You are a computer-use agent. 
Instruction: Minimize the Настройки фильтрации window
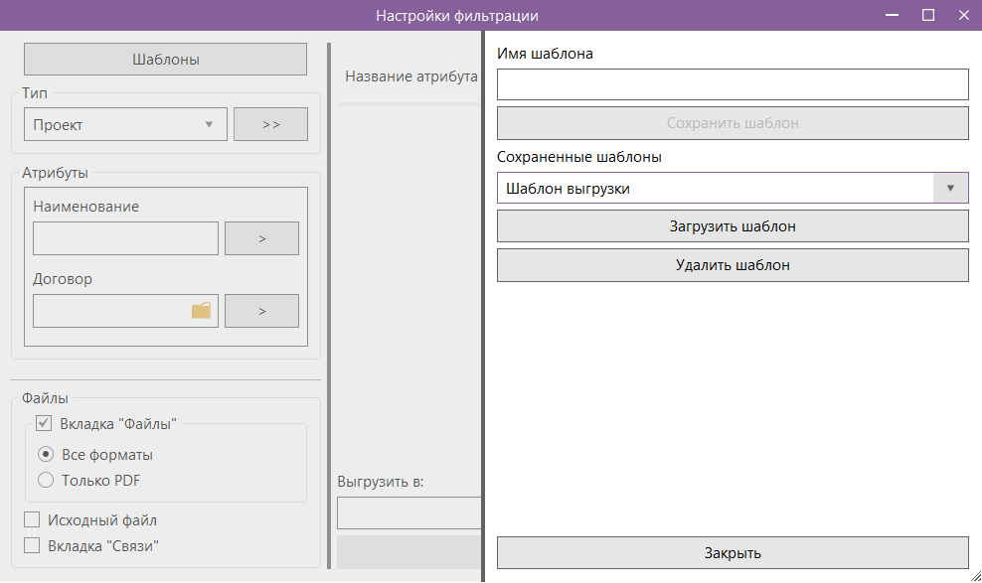point(893,15)
